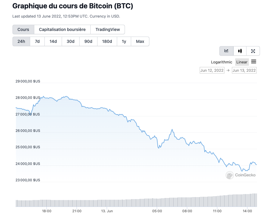The image size is (262, 217).
Task: Display 1y price history
Action: pyautogui.click(x=124, y=41)
